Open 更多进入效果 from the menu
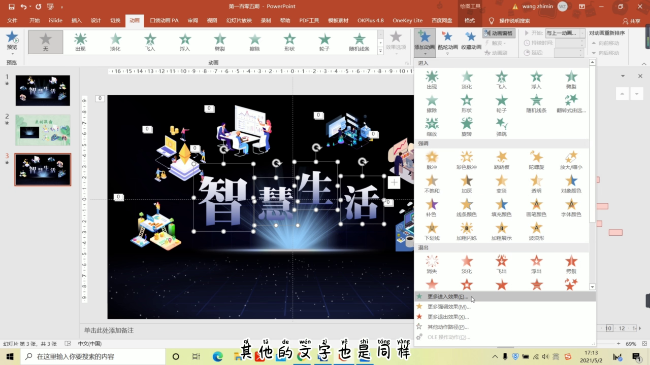The height and width of the screenshot is (365, 650). pyautogui.click(x=505, y=297)
